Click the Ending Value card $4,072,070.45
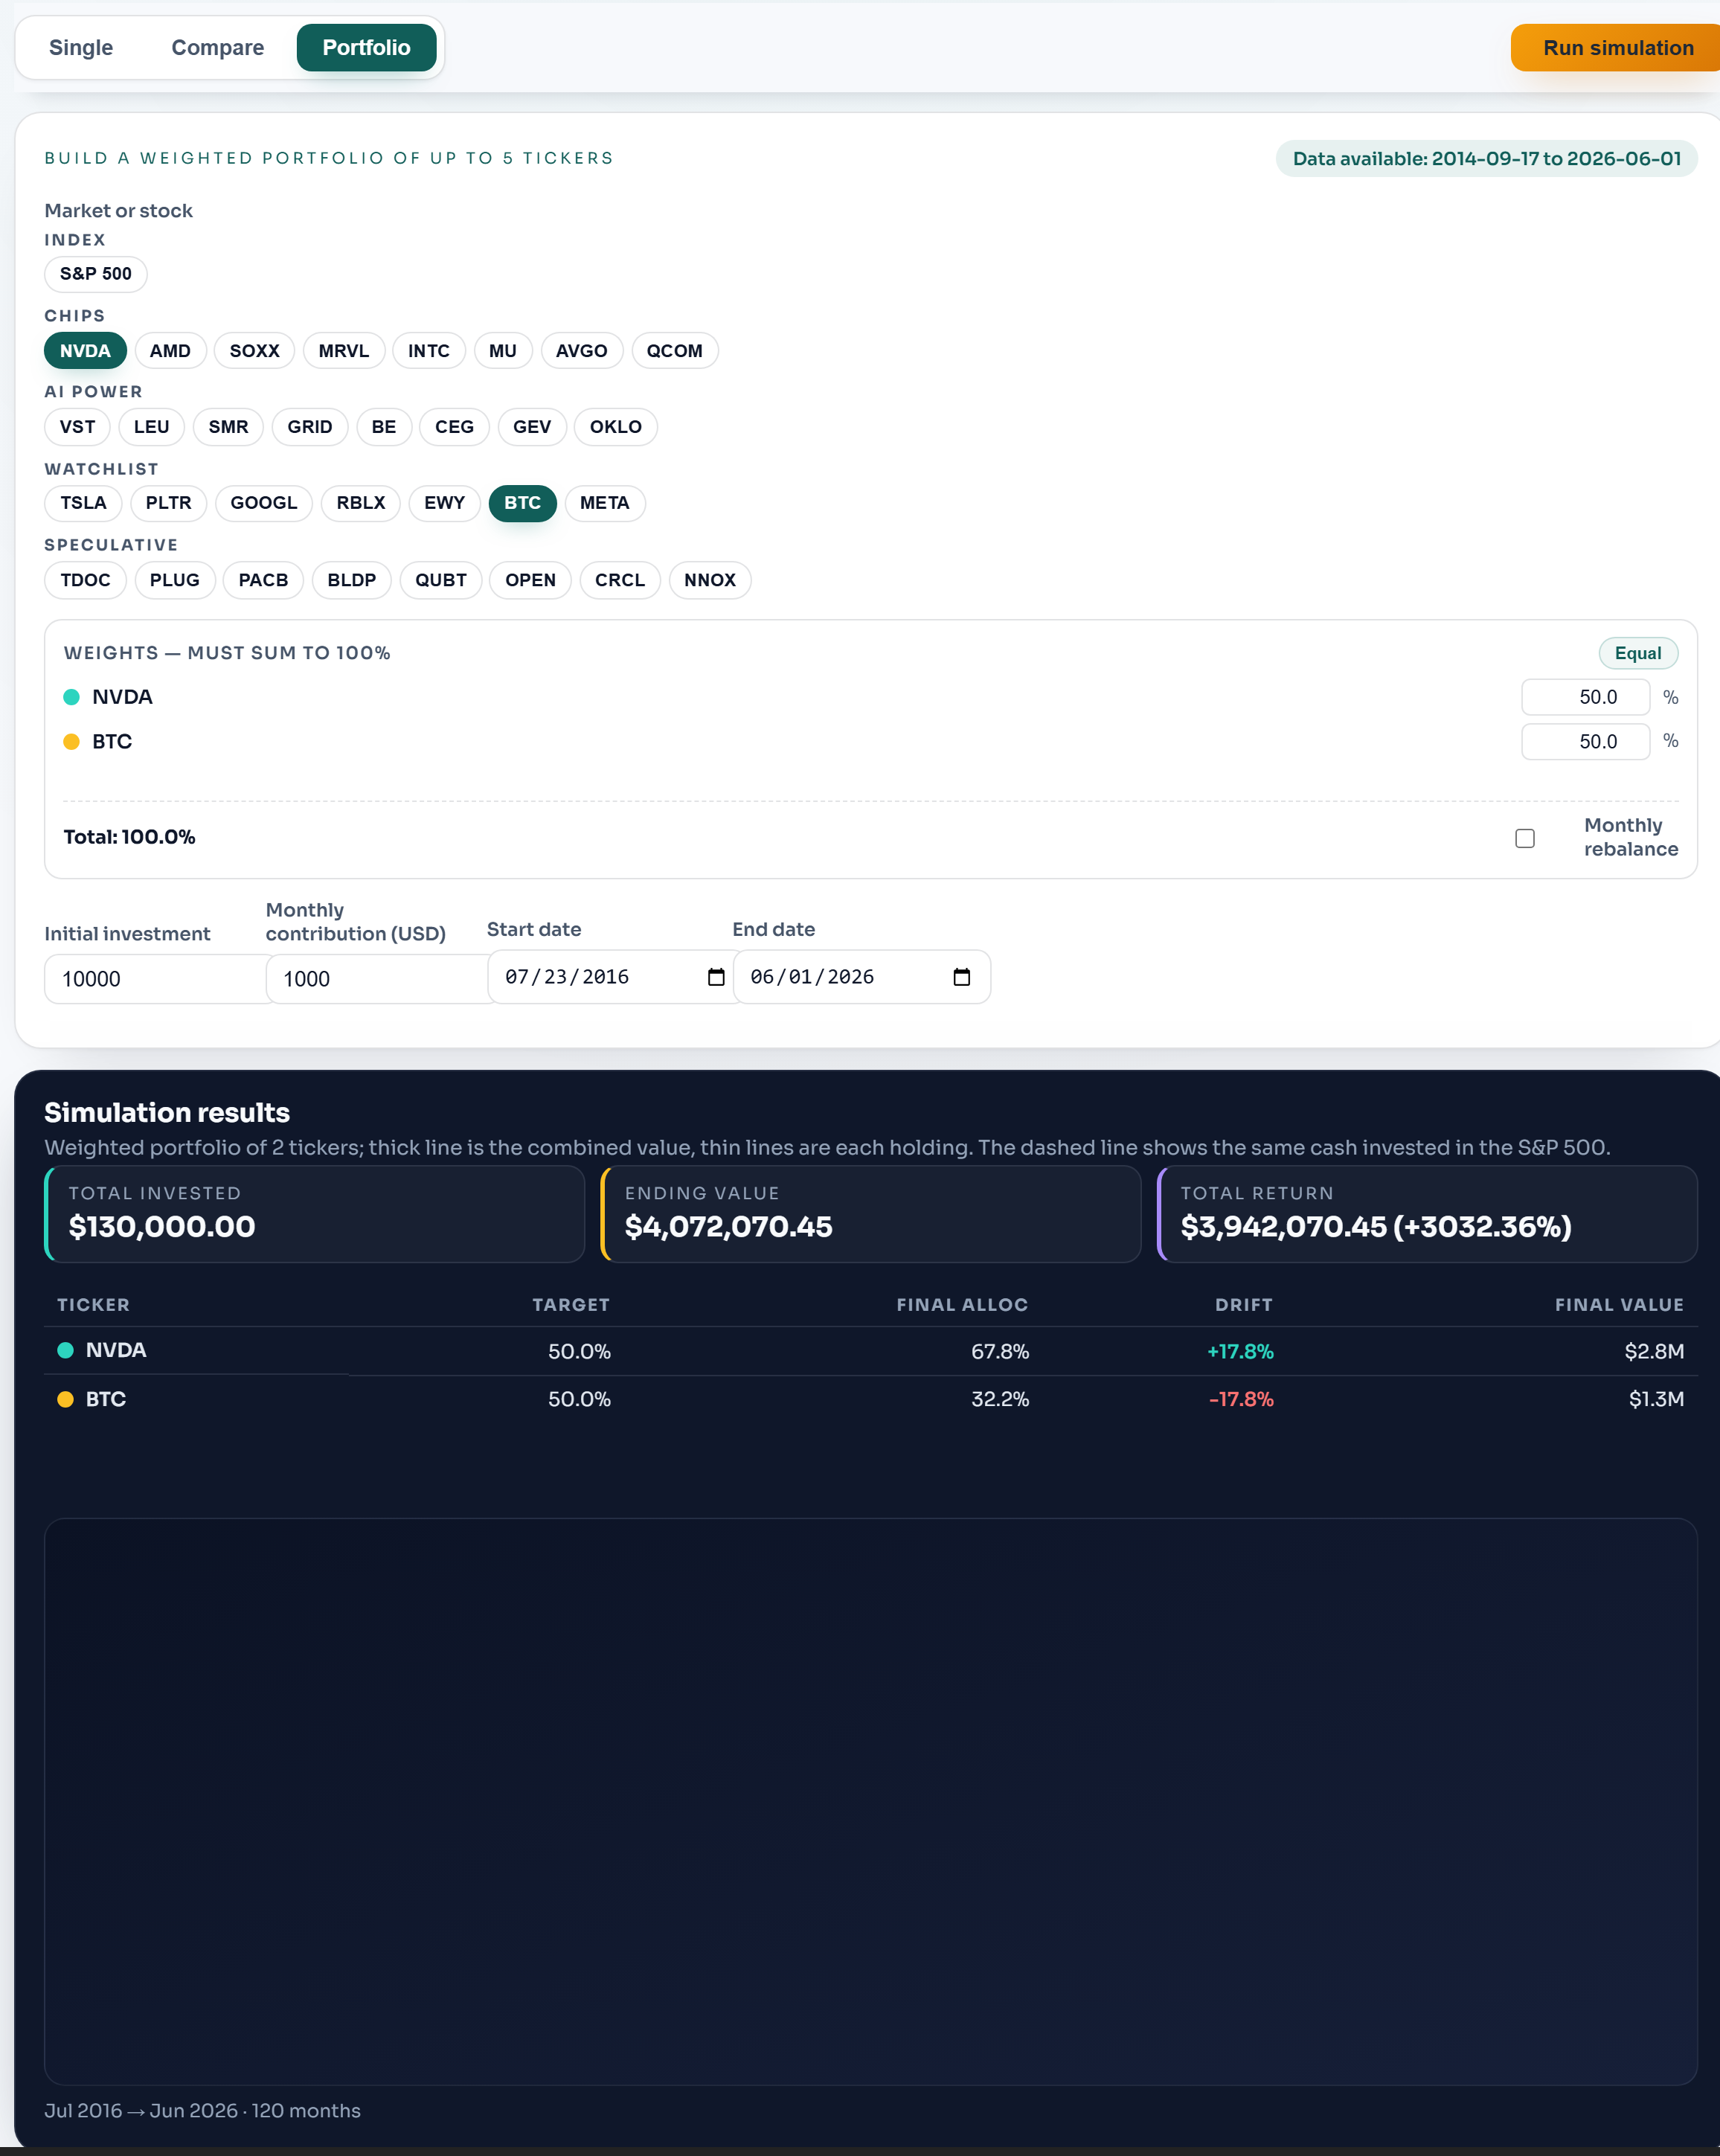Viewport: 1720px width, 2156px height. [x=870, y=1214]
